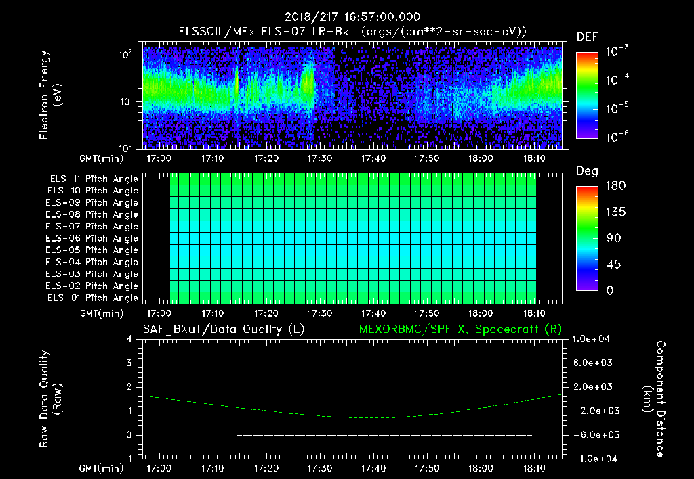
Task: Click the GMT(min) label under the spectrogram
Action: [x=102, y=159]
